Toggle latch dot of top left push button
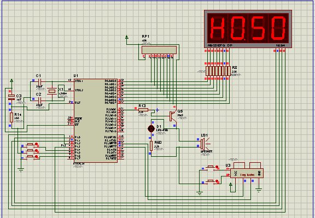 coord(36,144)
